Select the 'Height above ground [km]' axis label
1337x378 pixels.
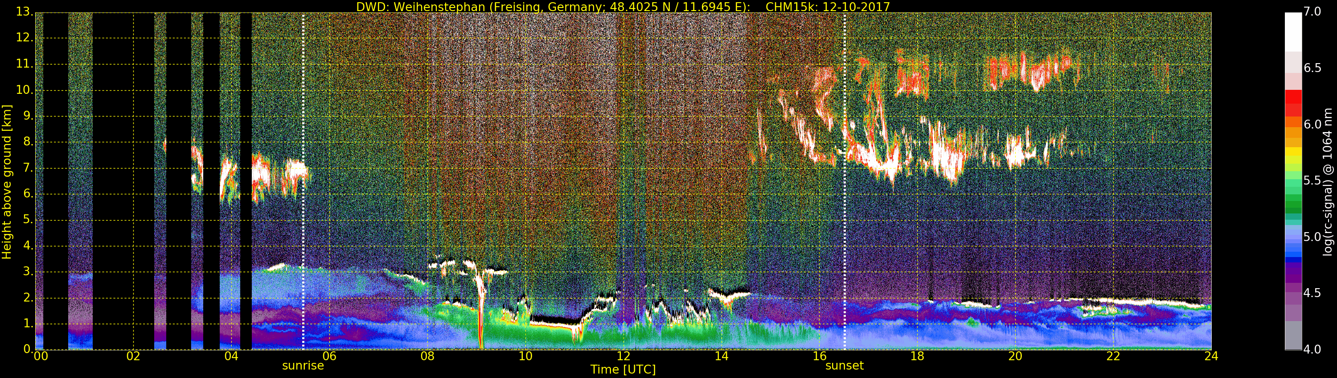tap(7, 182)
